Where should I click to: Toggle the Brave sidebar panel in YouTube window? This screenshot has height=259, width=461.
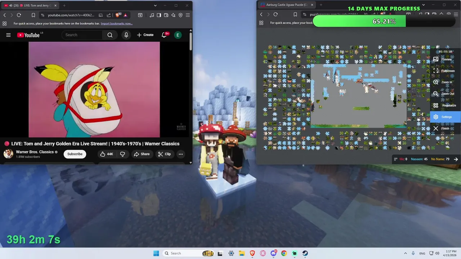pyautogui.click(x=159, y=15)
